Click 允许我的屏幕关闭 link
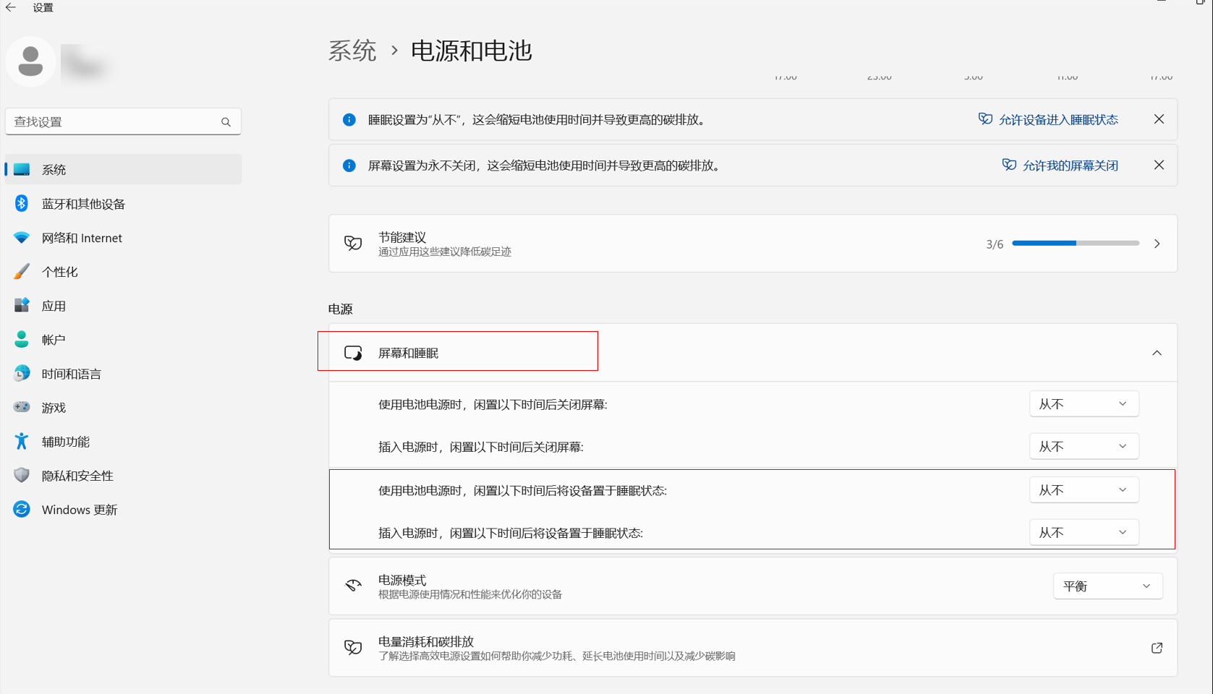Image resolution: width=1213 pixels, height=694 pixels. pos(1069,166)
